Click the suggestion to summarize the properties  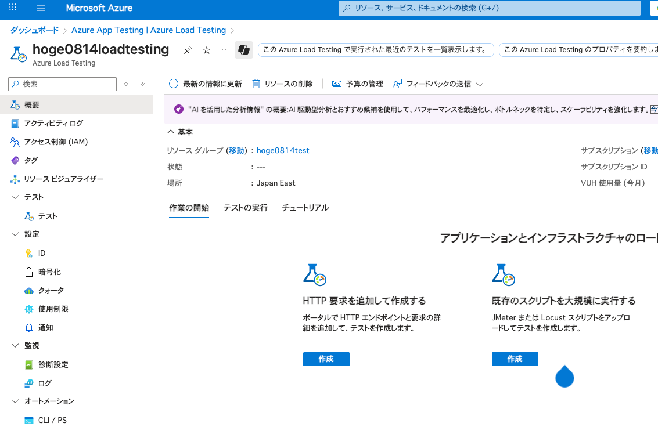coord(579,50)
